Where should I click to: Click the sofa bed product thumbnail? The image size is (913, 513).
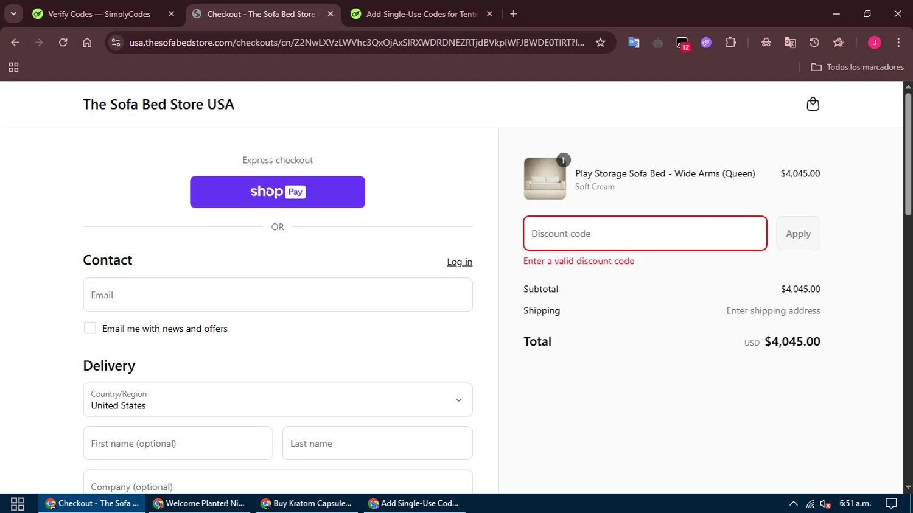point(545,179)
